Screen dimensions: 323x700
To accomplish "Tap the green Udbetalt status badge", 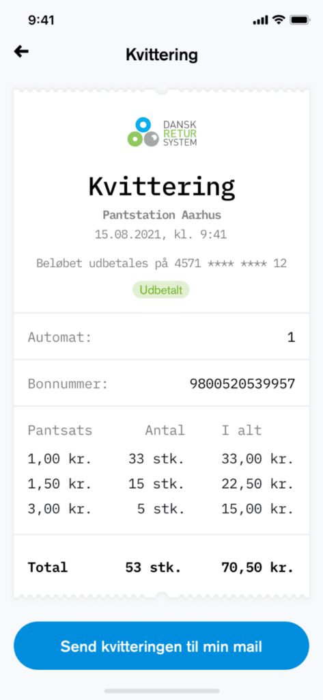I will click(161, 290).
